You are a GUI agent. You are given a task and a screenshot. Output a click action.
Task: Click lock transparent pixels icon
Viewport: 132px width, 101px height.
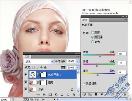point(34,67)
